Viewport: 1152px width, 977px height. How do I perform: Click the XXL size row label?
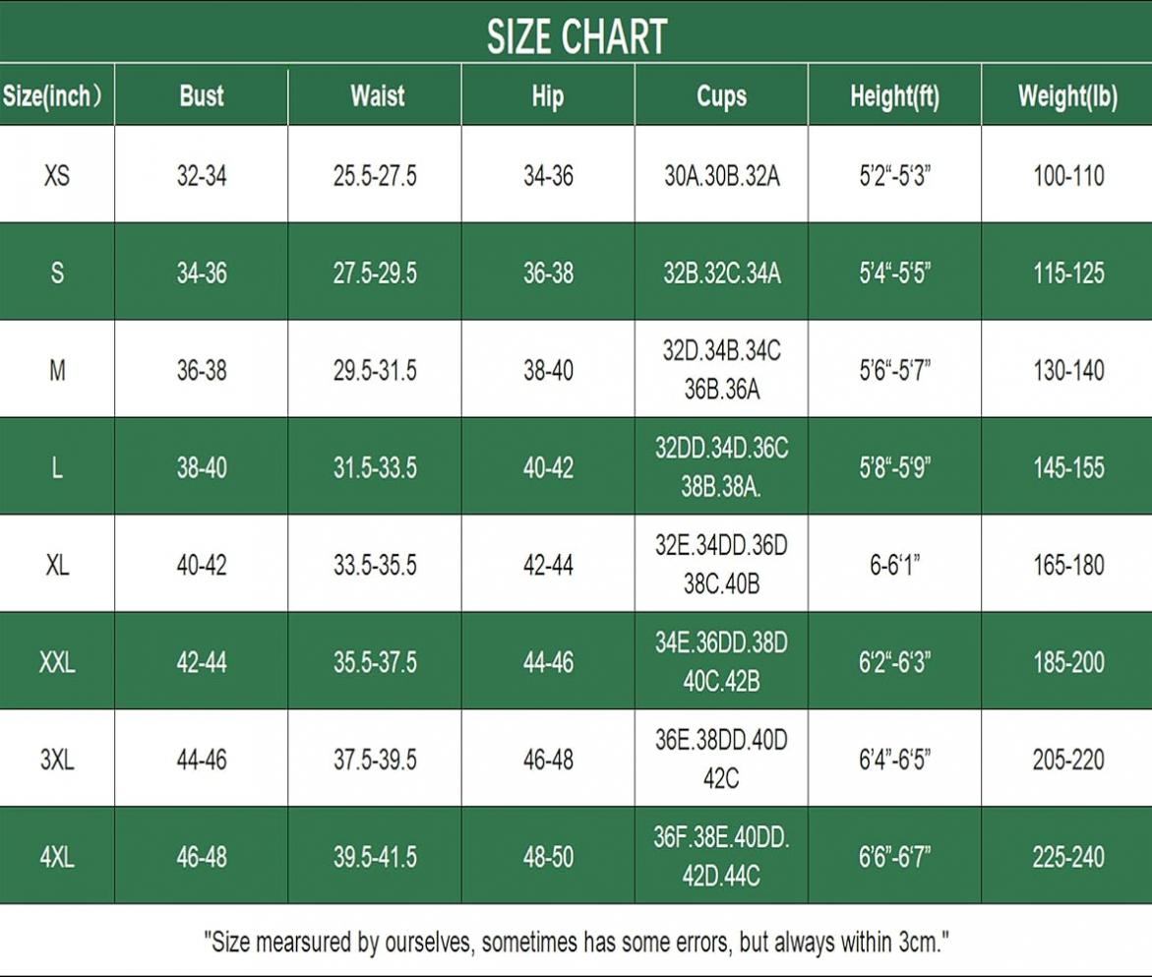point(57,662)
